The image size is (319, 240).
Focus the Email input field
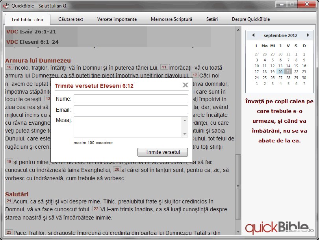tap(131, 110)
